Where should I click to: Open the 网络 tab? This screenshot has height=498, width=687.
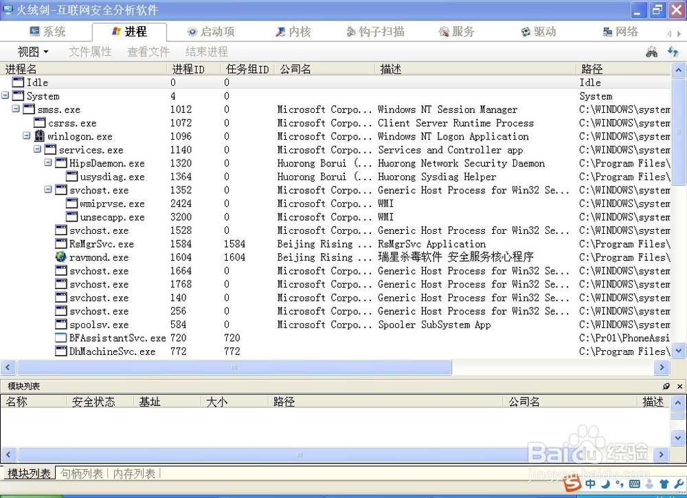click(620, 32)
